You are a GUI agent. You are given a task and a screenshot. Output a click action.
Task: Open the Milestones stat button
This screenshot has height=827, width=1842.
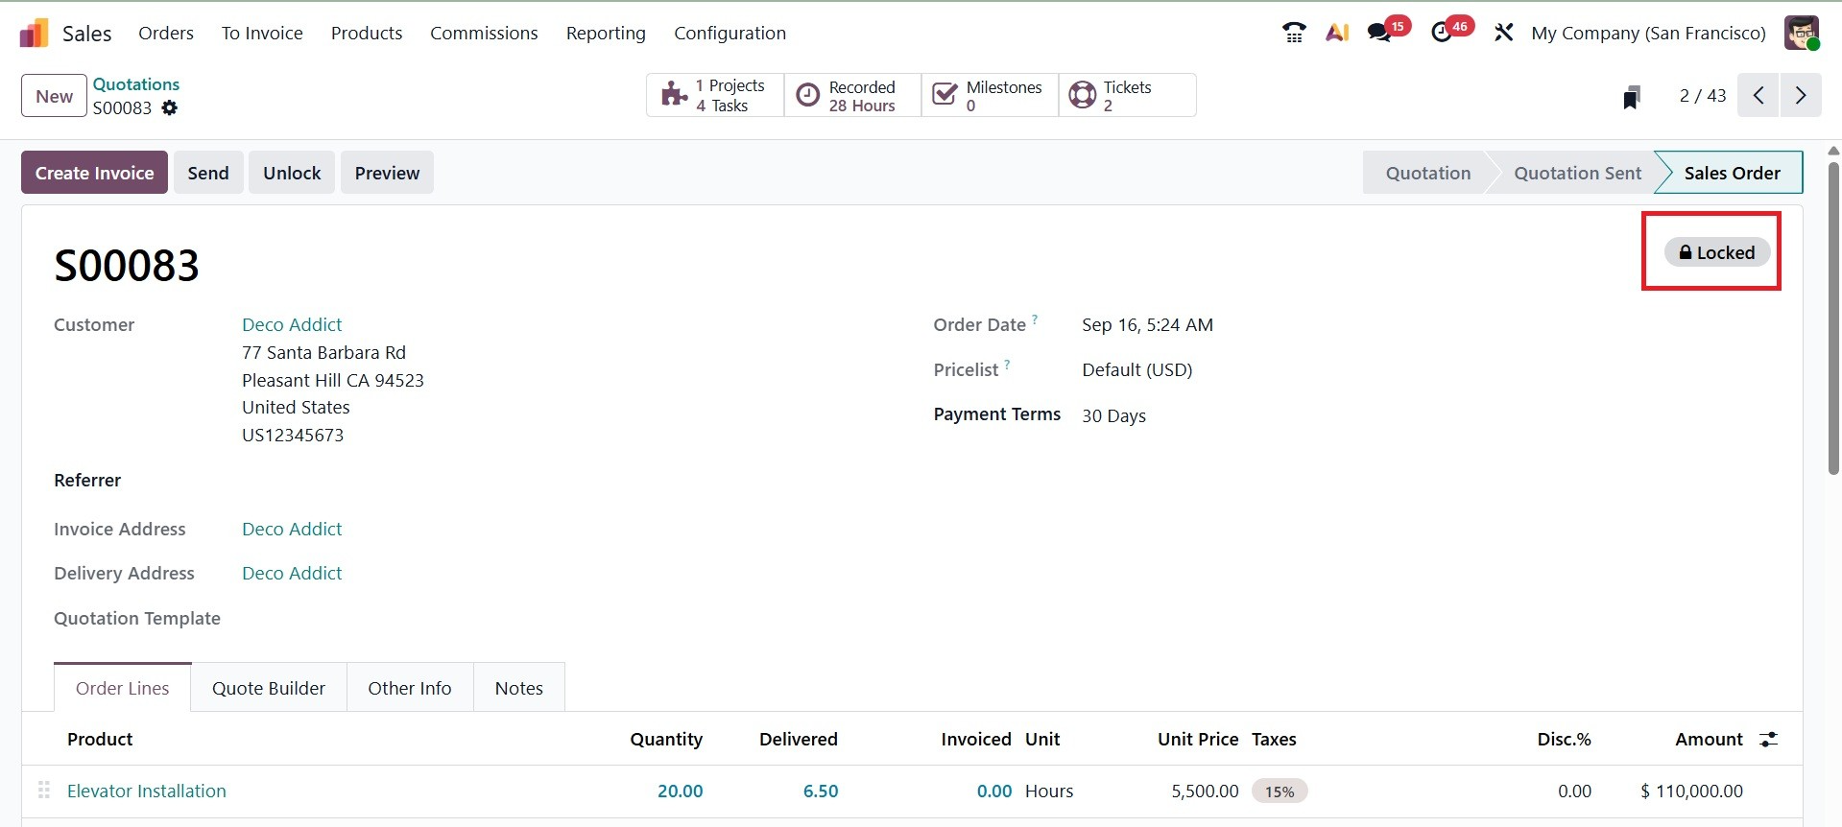[x=990, y=95]
